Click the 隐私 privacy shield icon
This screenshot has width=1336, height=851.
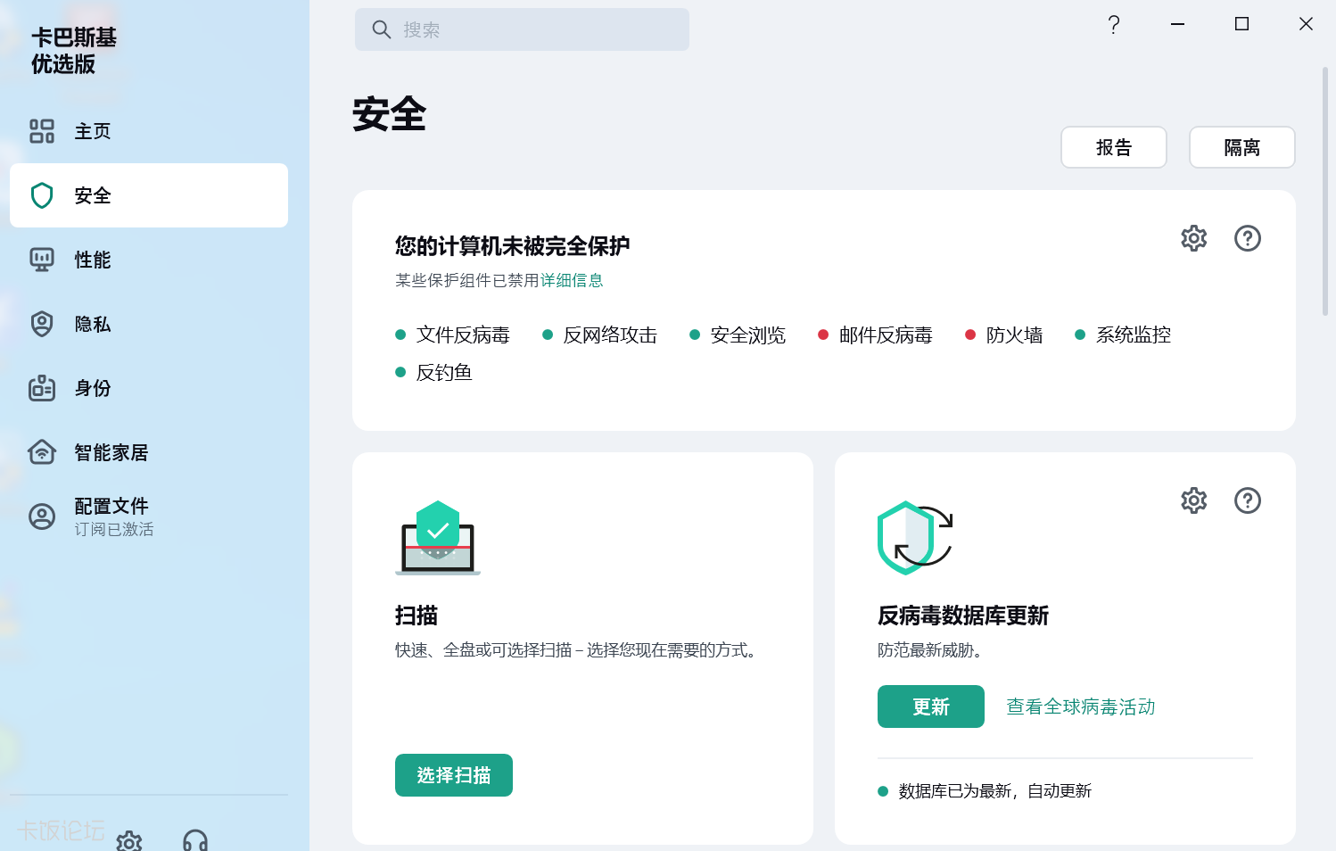42,324
